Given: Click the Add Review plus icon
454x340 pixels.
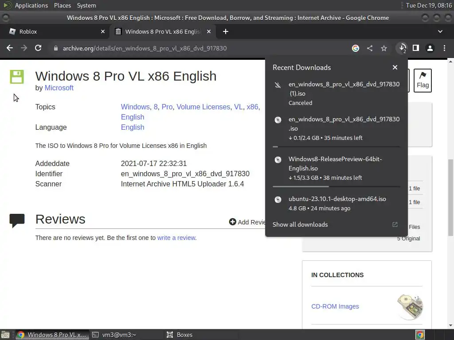Looking at the screenshot, I should [x=232, y=222].
